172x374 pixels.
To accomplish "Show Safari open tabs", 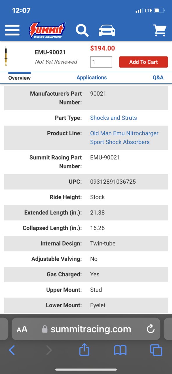I will point(156,350).
